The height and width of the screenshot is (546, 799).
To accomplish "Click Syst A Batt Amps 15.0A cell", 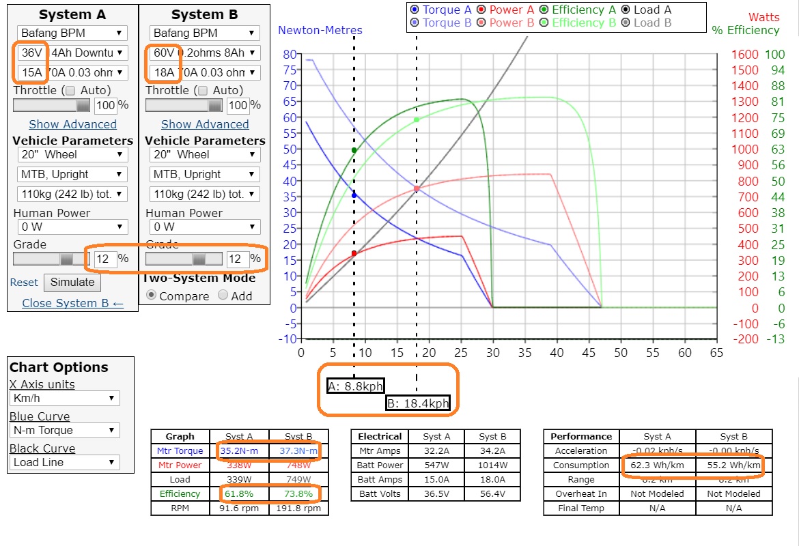I will click(x=436, y=479).
